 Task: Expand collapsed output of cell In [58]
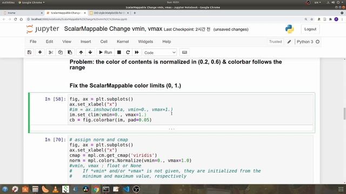171,128
